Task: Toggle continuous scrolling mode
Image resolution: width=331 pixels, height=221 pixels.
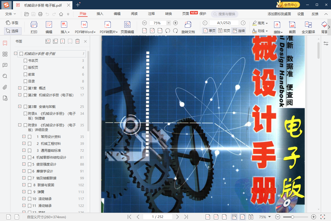Action: click(x=239, y=31)
